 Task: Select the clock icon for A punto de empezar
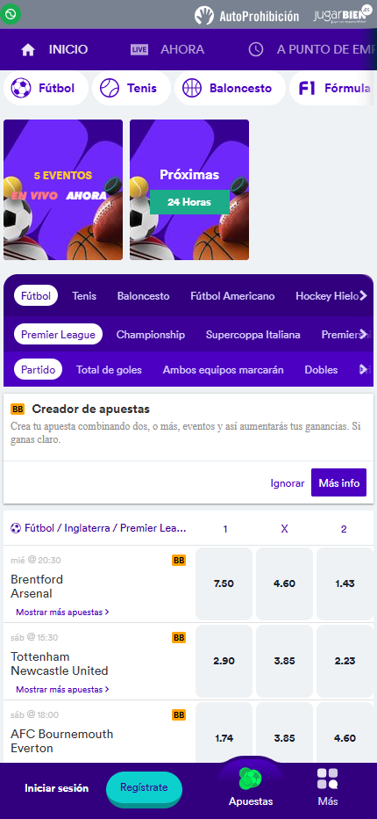coord(255,49)
